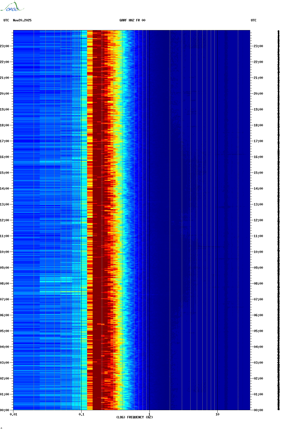Select the 23:00 tick on left time axis
290x431 pixels.
tap(4, 46)
